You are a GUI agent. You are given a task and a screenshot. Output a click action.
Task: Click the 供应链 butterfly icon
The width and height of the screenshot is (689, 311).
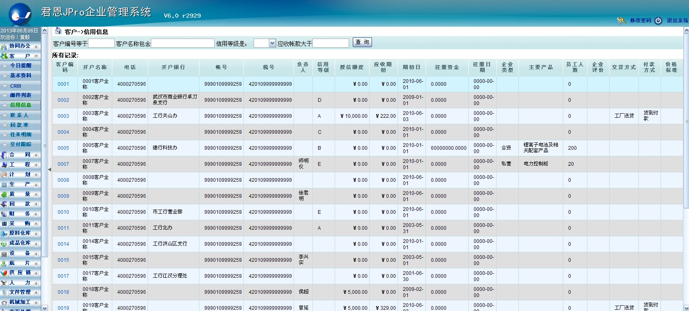(4, 273)
